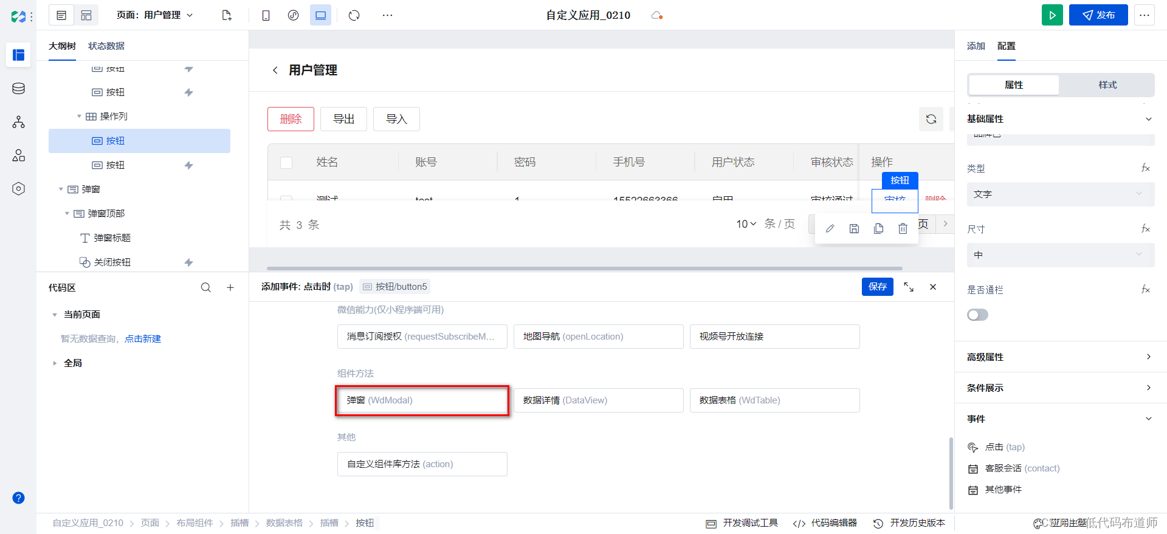1167x534 pixels.
Task: Open the 尺寸 dropdown showing 中
Action: click(x=1061, y=255)
